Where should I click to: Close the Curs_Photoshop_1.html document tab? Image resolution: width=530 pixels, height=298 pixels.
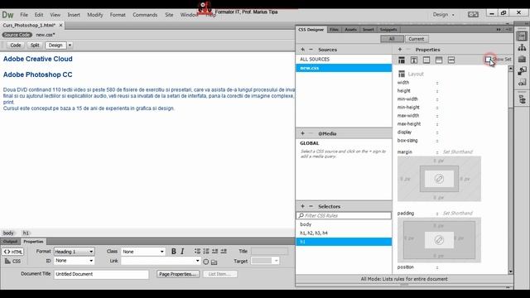pyautogui.click(x=60, y=26)
